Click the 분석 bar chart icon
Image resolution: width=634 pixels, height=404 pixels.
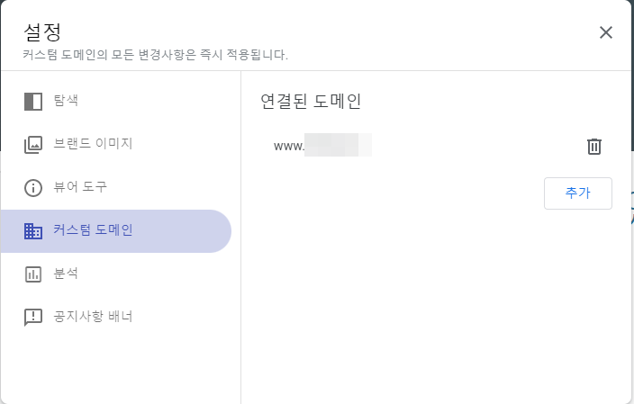point(33,274)
